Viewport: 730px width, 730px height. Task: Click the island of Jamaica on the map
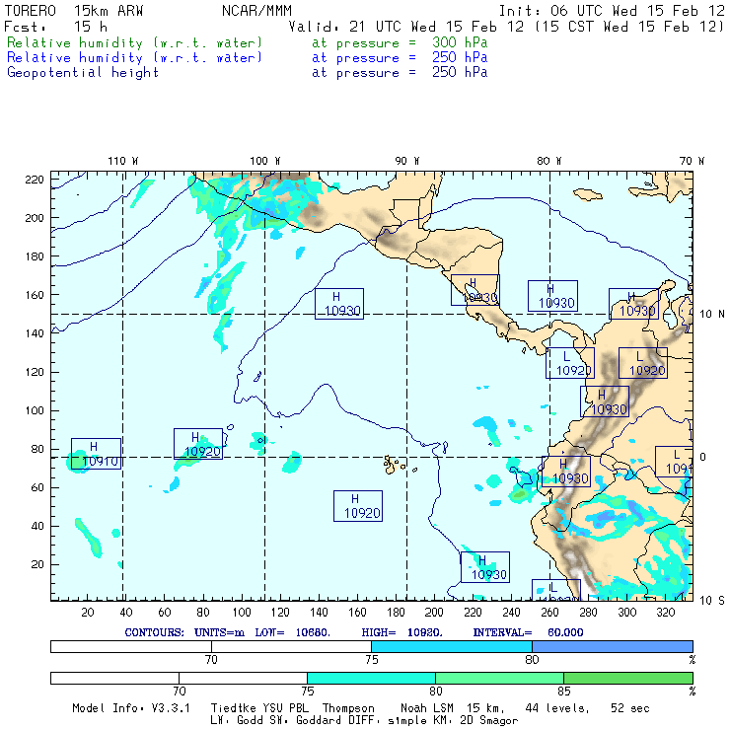[588, 194]
